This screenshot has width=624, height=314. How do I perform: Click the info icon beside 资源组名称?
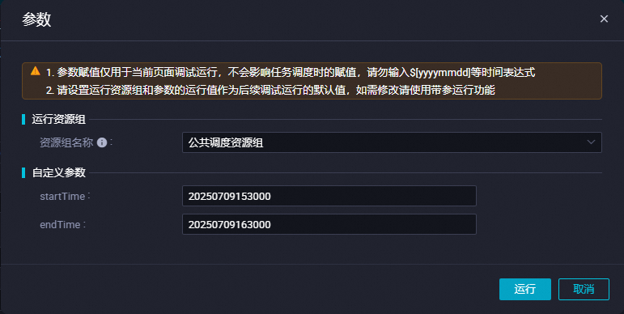point(102,142)
